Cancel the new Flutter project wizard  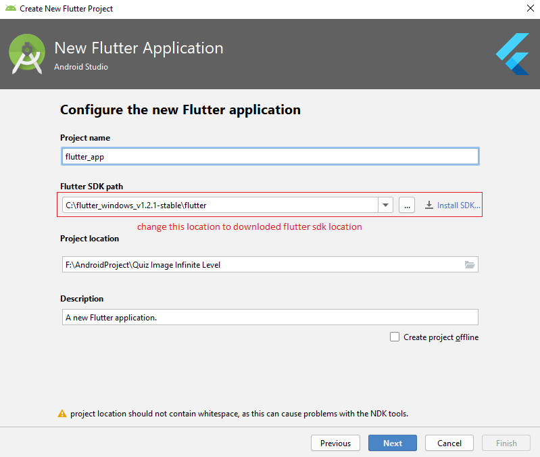pyautogui.click(x=449, y=443)
